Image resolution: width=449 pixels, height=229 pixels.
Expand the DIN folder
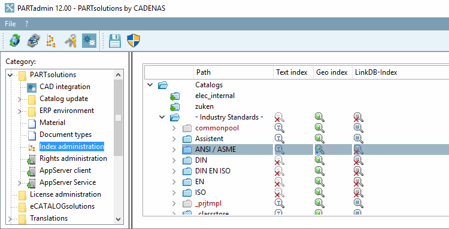[174, 160]
